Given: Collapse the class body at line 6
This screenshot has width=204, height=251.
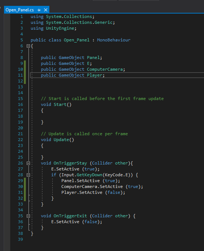Looking at the screenshot, I should tap(28, 46).
